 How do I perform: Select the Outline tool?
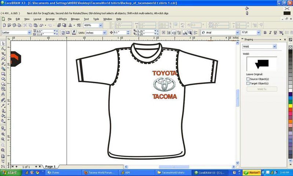pyautogui.click(x=3, y=111)
